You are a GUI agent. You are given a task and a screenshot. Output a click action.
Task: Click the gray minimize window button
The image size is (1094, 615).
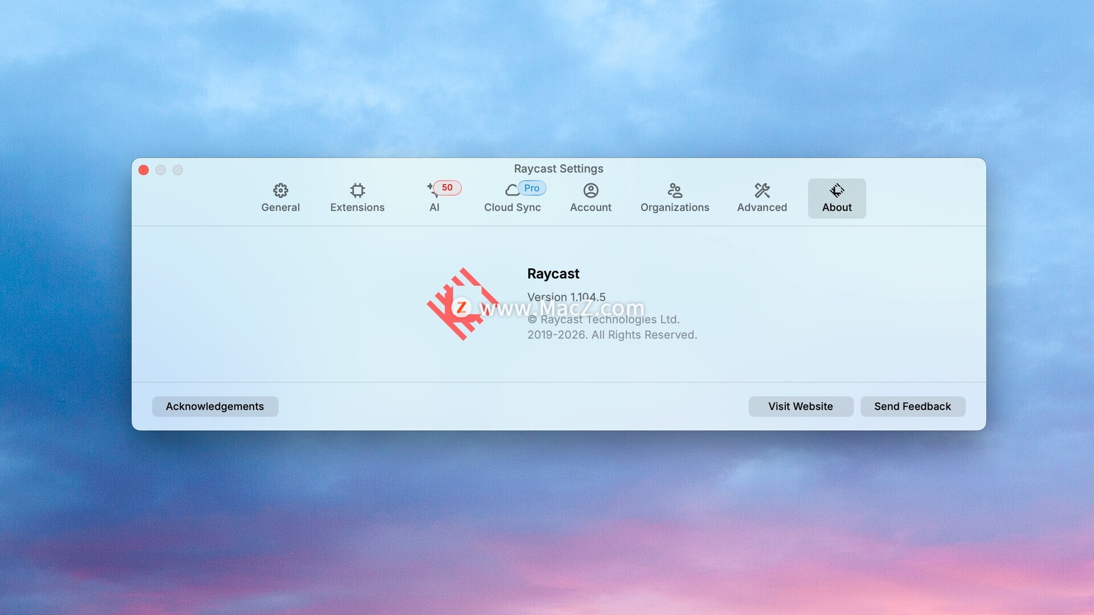[x=161, y=170]
